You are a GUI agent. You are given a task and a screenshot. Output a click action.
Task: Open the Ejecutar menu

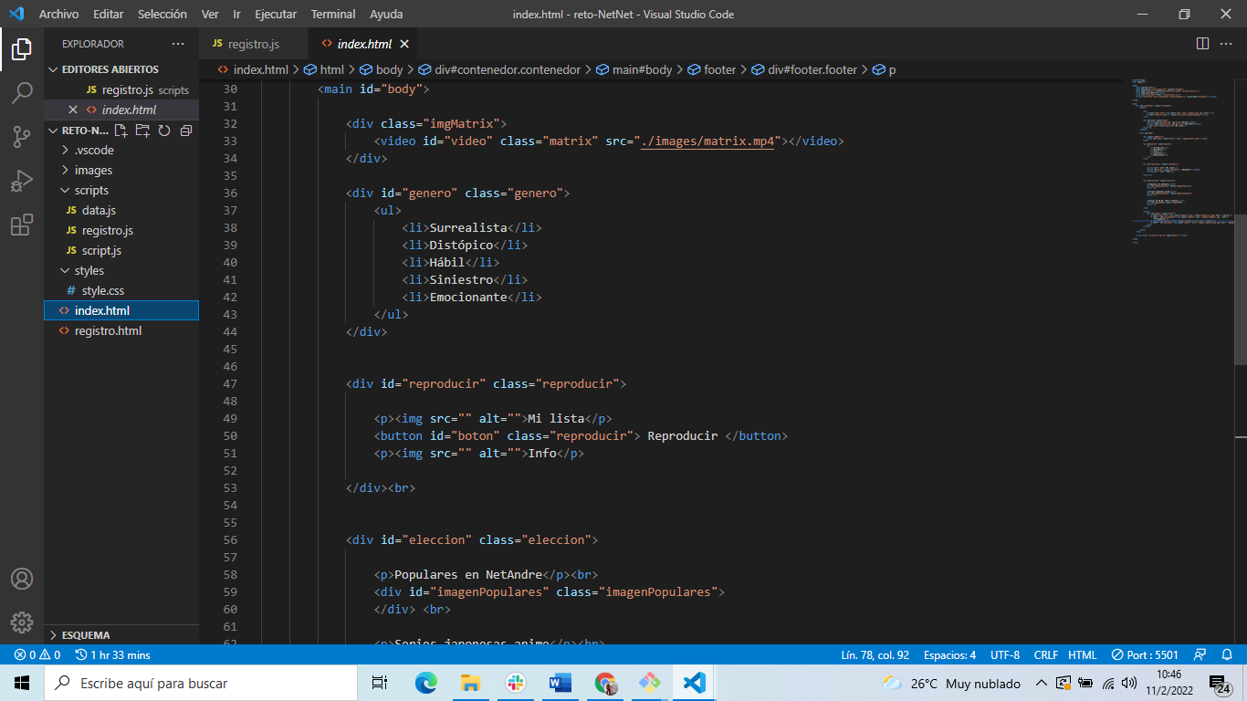coord(276,14)
